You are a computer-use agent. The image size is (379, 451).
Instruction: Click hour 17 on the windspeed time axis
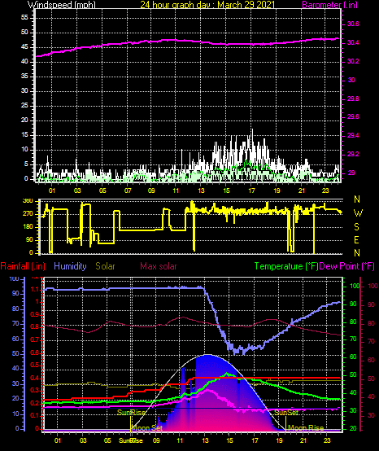[251, 190]
